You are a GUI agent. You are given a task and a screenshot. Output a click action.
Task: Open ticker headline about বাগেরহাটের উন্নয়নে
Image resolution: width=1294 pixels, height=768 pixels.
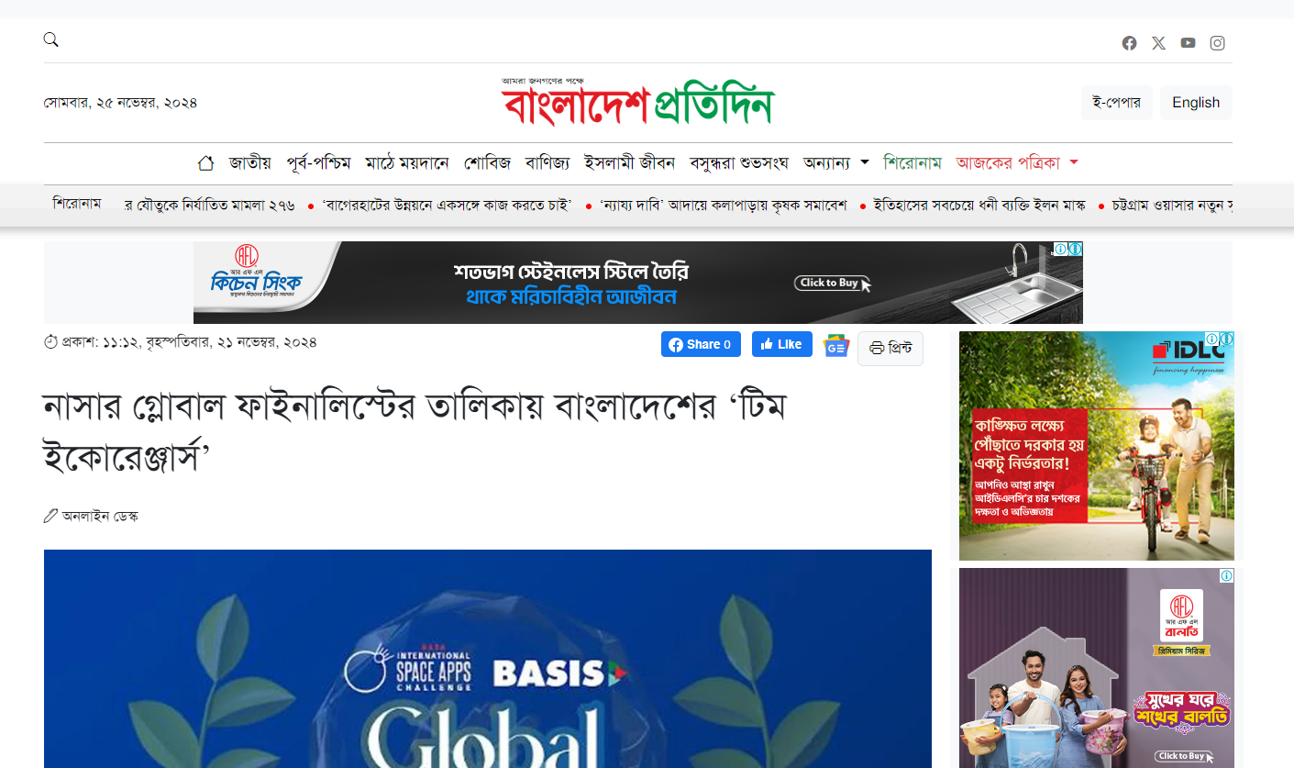(x=447, y=205)
